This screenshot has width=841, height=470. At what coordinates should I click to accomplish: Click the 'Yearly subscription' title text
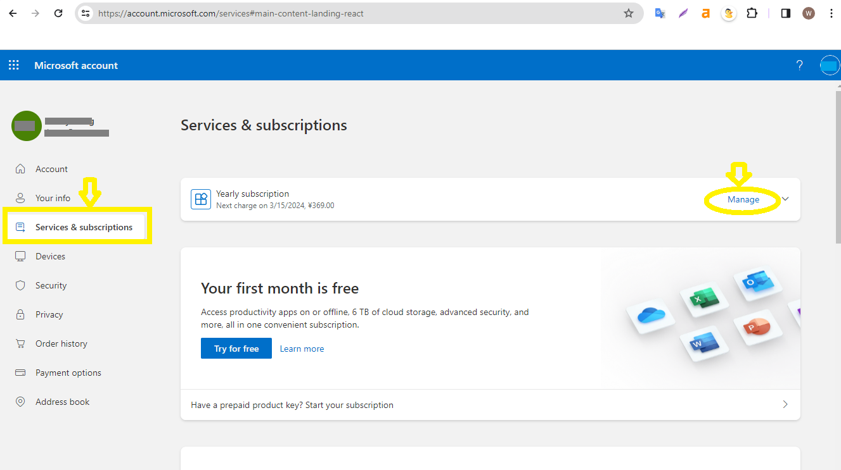[252, 194]
